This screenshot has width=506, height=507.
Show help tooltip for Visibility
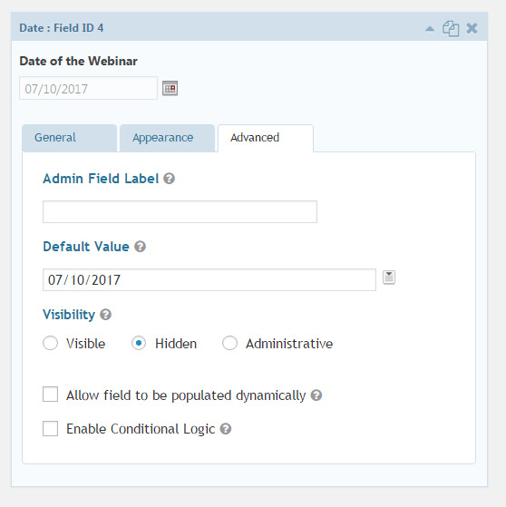click(105, 315)
